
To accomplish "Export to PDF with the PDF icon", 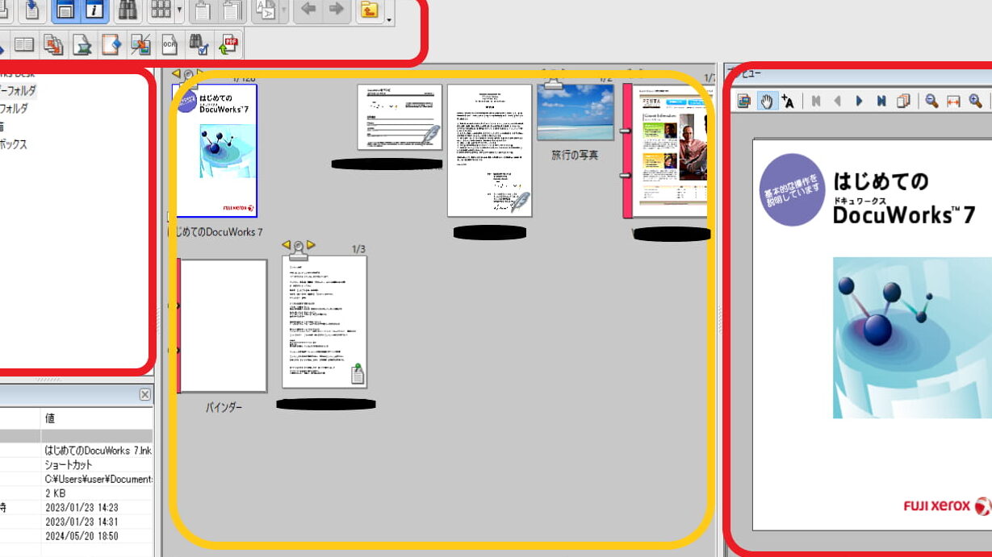I will 228,44.
